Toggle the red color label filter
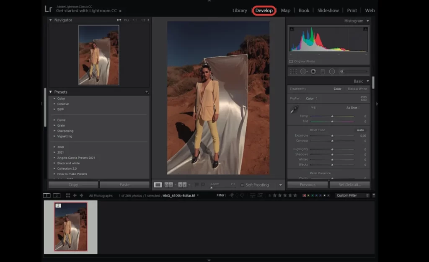The image size is (429, 262). [304, 195]
